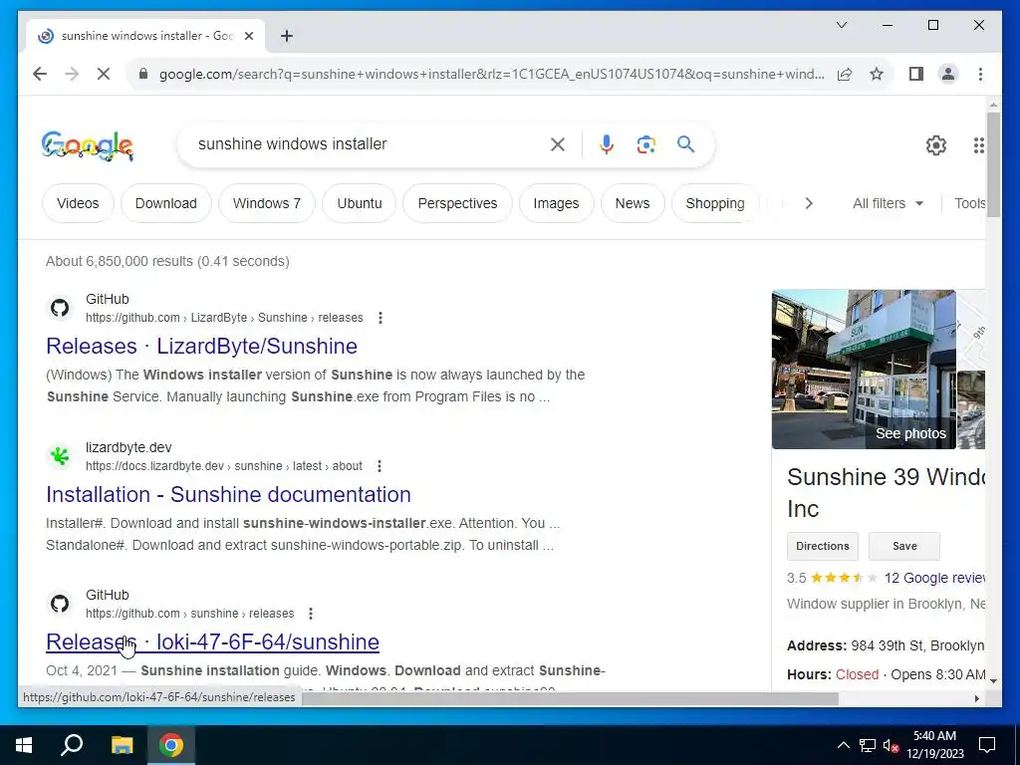The width and height of the screenshot is (1020, 765).
Task: Open Releases · loki-47-6F-64/sunshine link
Action: (213, 642)
